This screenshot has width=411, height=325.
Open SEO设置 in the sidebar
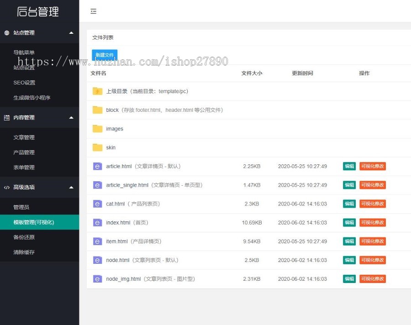point(24,83)
